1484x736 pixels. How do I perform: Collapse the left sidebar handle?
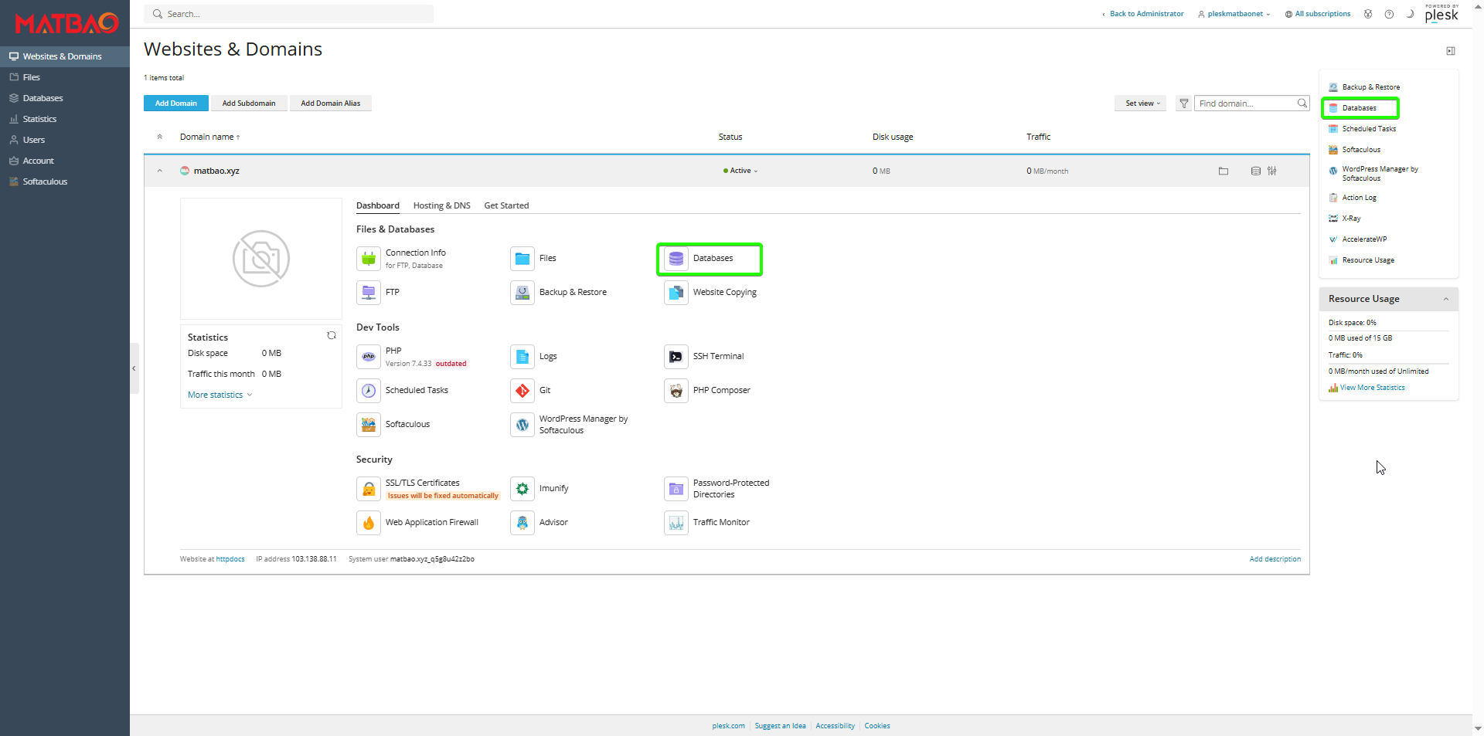point(134,368)
